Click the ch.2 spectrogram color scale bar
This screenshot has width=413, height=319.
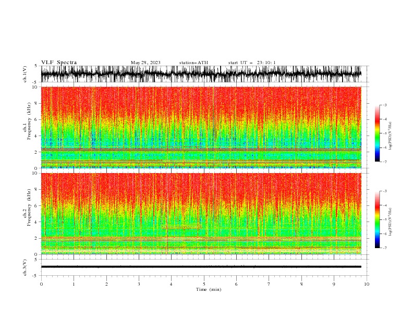(377, 219)
